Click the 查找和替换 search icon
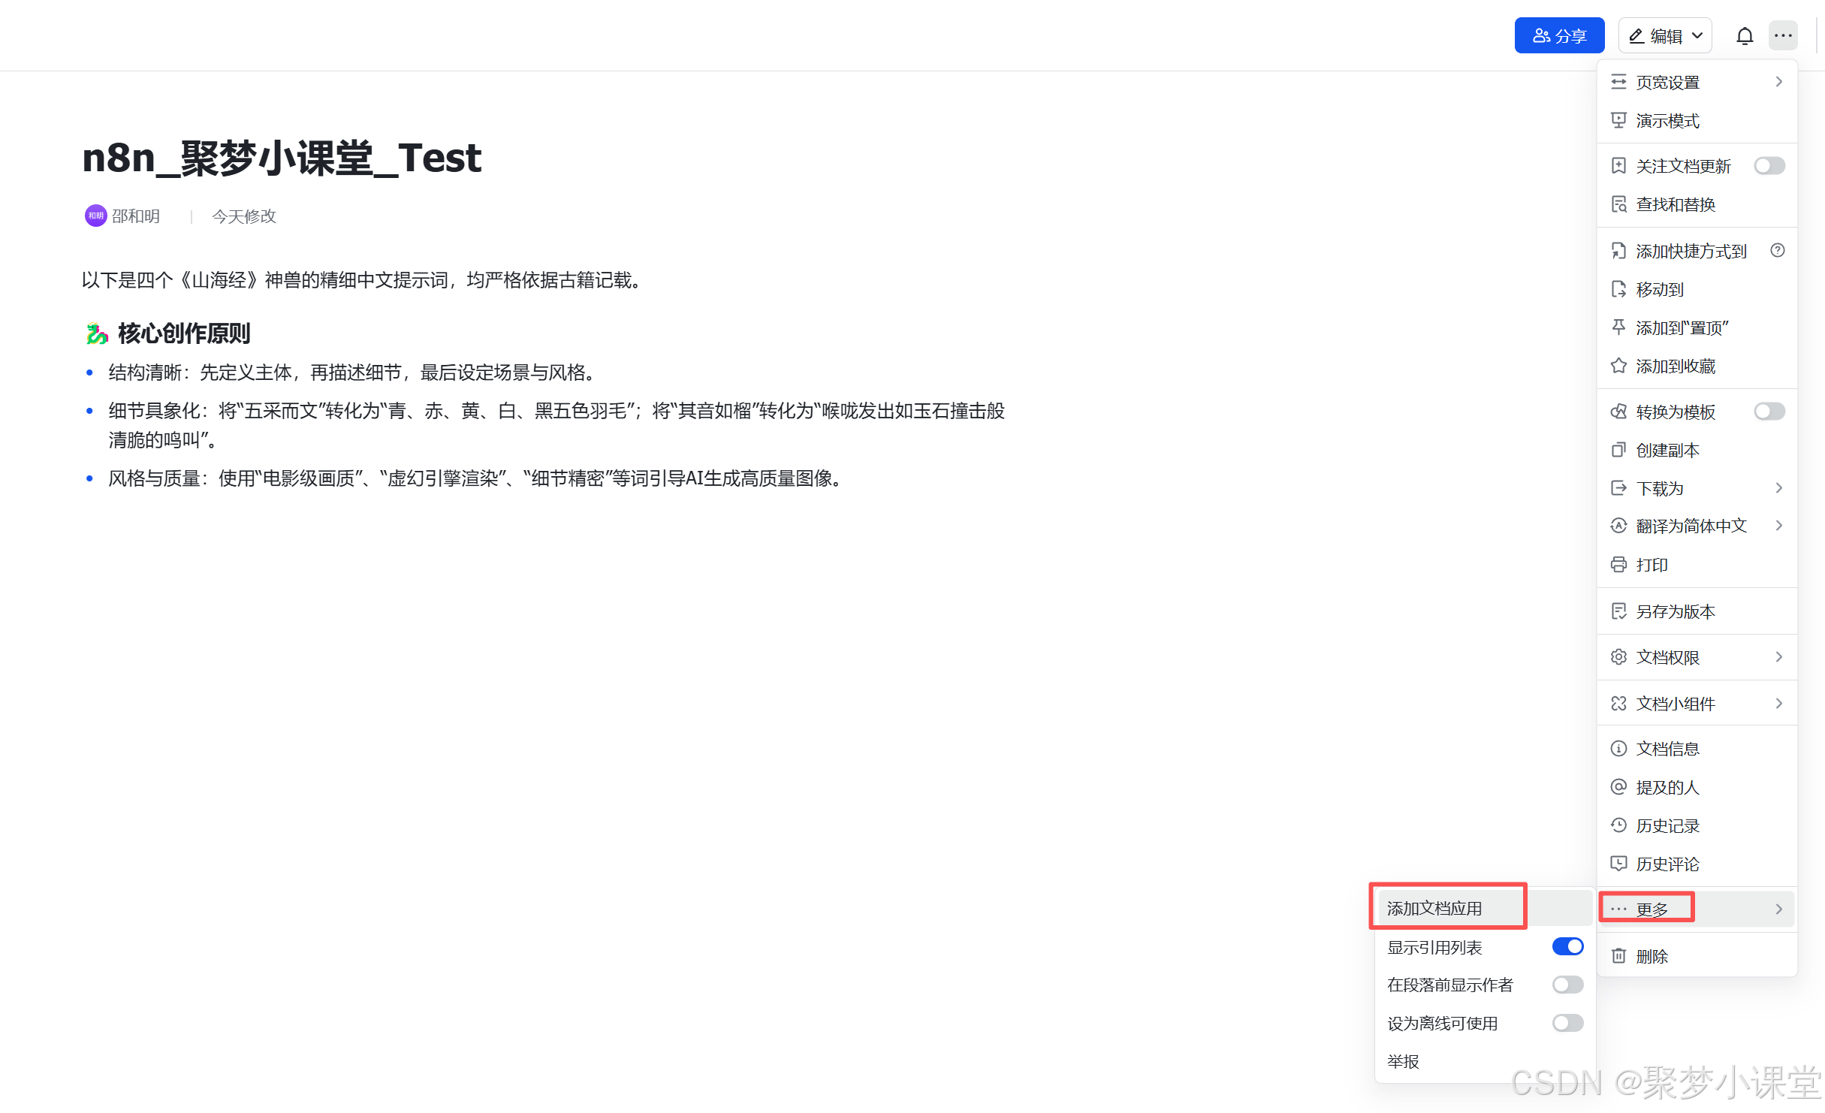The image size is (1825, 1113). point(1618,204)
